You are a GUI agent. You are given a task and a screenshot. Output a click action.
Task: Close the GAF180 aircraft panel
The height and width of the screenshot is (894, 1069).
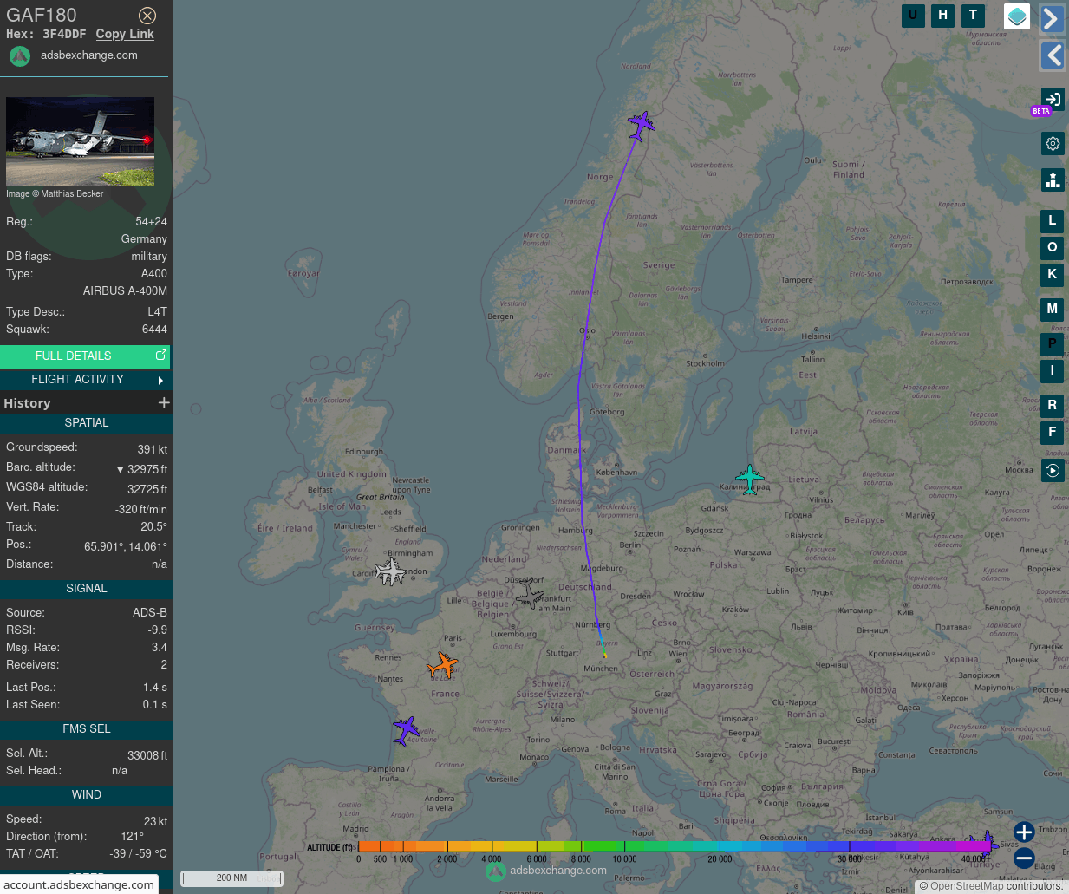[147, 16]
